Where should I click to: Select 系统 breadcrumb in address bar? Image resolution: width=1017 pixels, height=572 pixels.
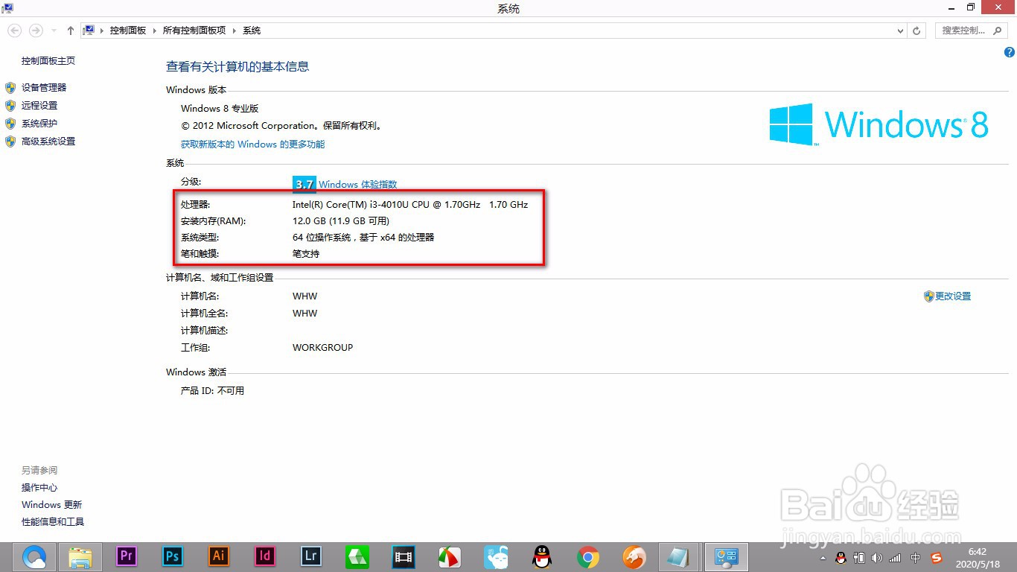(252, 31)
